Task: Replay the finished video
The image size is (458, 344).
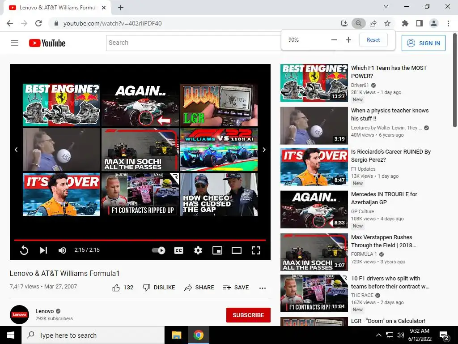Action: pyautogui.click(x=24, y=250)
